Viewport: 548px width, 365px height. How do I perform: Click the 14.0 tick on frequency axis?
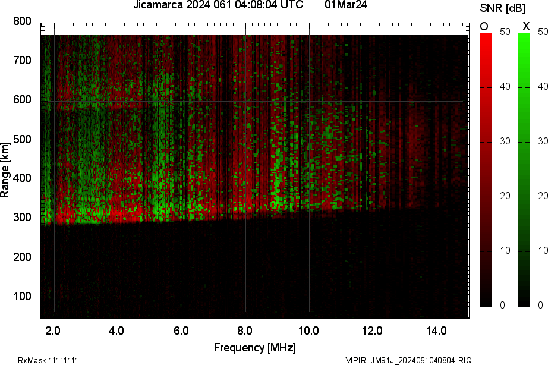point(437,331)
